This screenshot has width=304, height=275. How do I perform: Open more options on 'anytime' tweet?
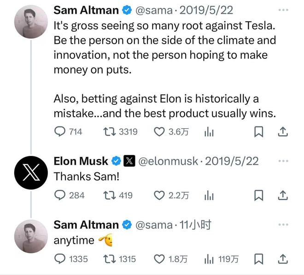point(283,224)
